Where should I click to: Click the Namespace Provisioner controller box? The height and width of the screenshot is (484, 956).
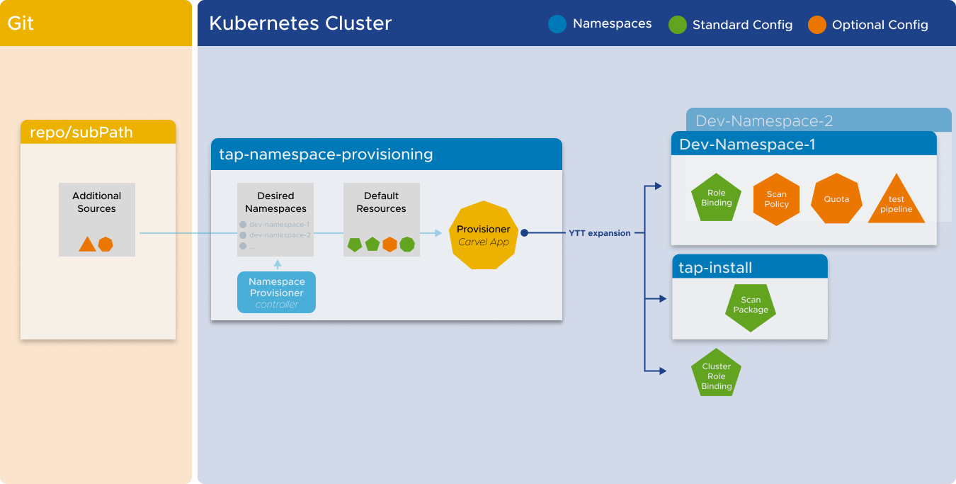[276, 293]
